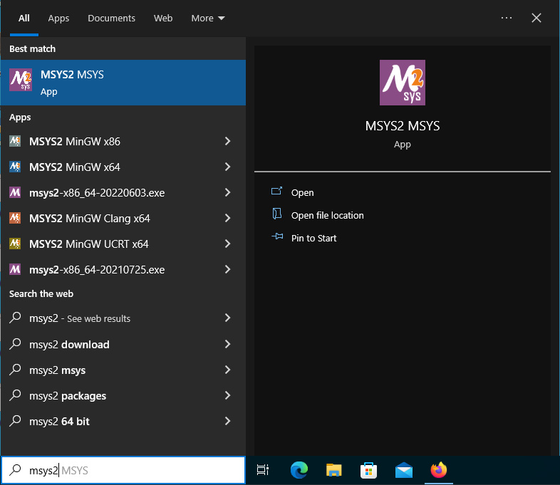Switch to the Documents search tab
Image resolution: width=560 pixels, height=485 pixels.
[111, 19]
